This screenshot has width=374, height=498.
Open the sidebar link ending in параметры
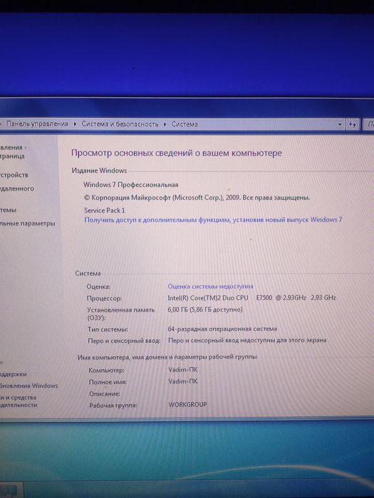28,223
